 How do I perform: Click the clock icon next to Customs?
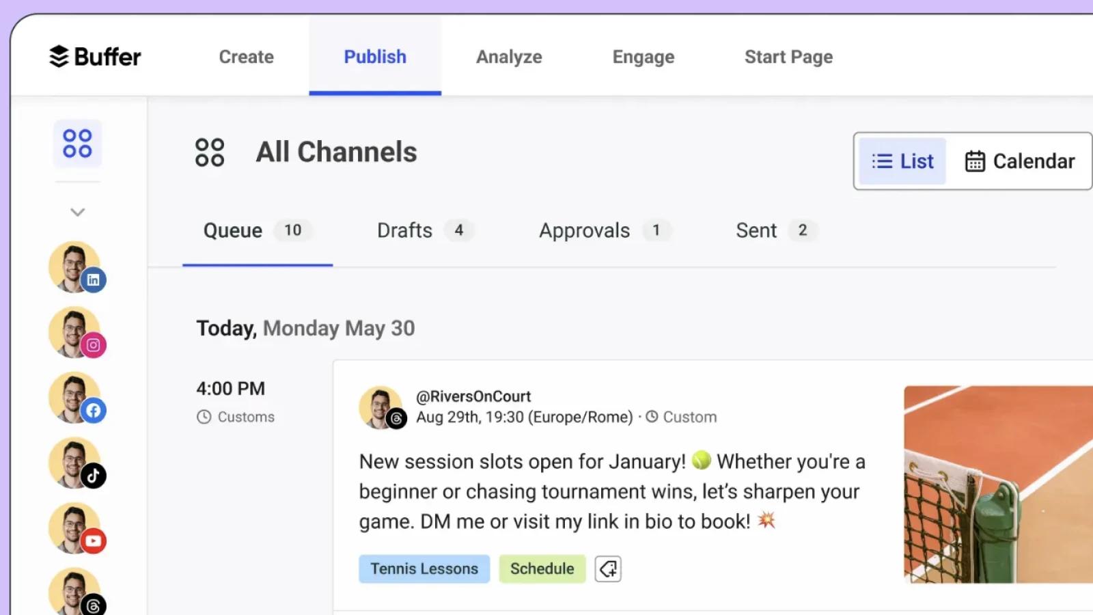(204, 417)
